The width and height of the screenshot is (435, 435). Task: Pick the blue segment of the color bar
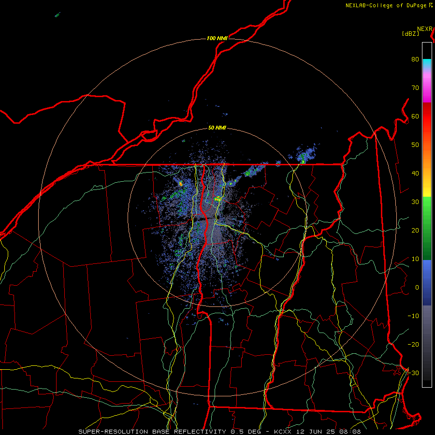[427, 282]
